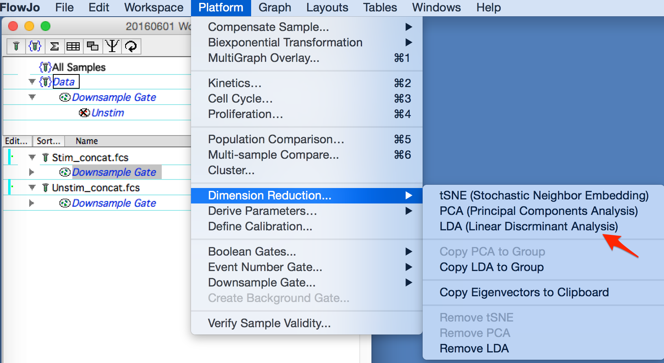Screen dimensions: 664x363
Task: Open Event Number Gate submenu
Action: pyautogui.click(x=307, y=267)
